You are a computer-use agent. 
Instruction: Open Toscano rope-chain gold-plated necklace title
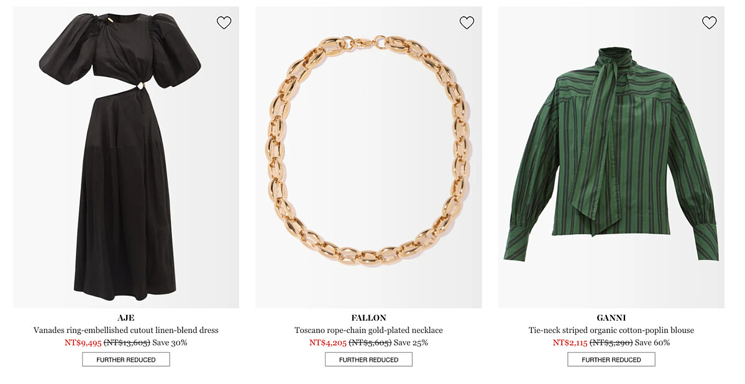tap(368, 331)
